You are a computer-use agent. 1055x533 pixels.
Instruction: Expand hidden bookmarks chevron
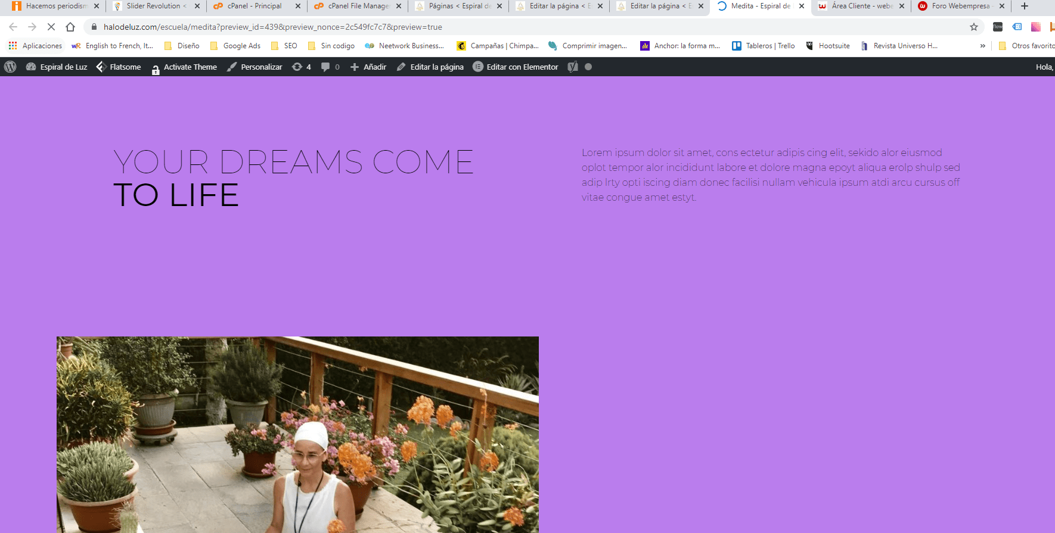(982, 46)
